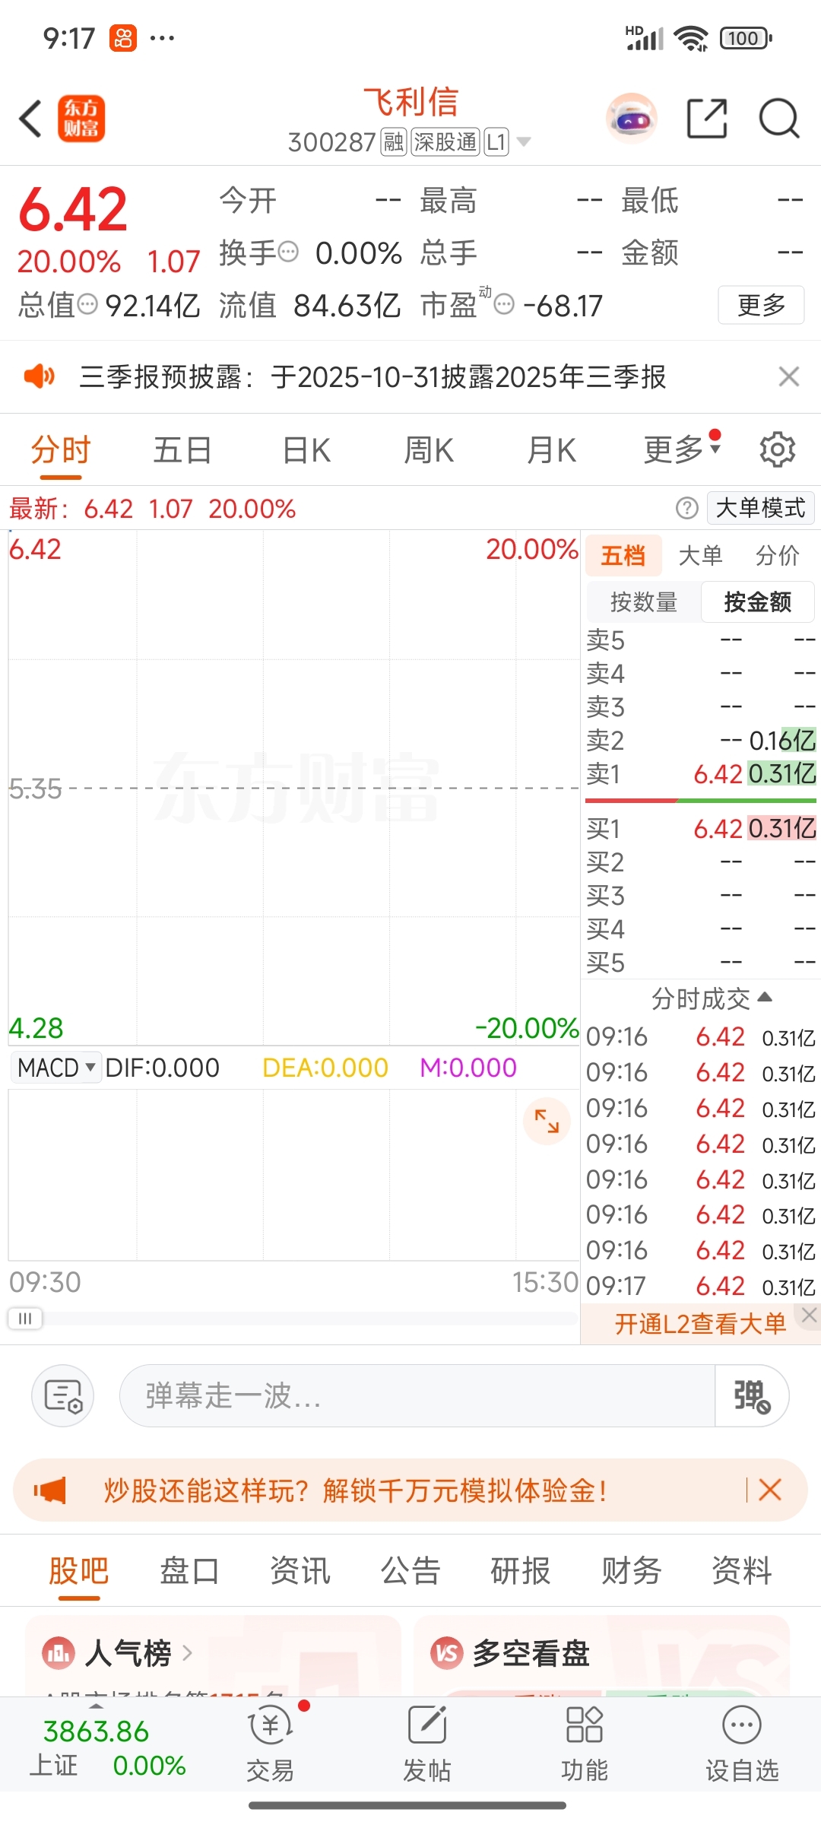Tap the share export icon
The image size is (821, 1825).
(x=707, y=119)
